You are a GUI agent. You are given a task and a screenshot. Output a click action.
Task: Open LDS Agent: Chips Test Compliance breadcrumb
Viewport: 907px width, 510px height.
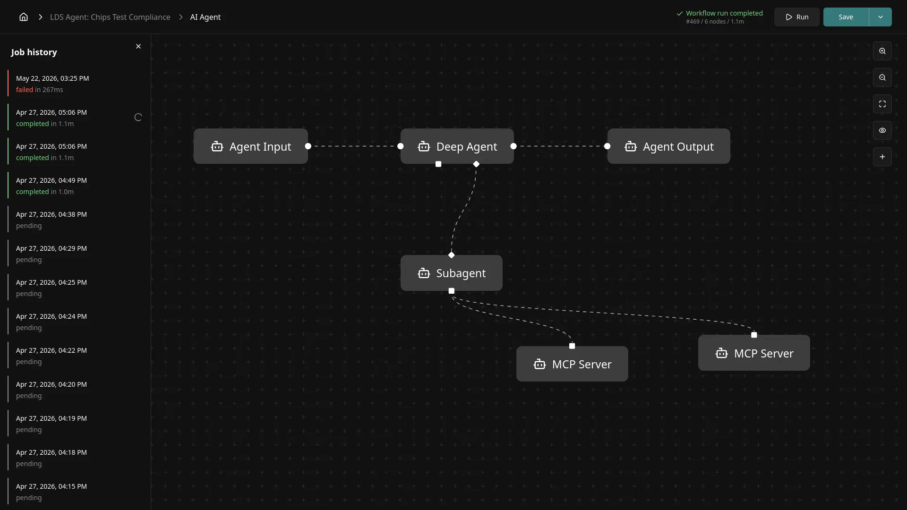point(110,17)
